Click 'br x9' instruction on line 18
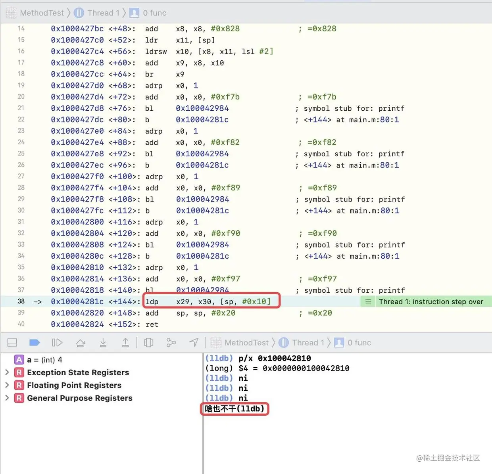 tap(165, 74)
